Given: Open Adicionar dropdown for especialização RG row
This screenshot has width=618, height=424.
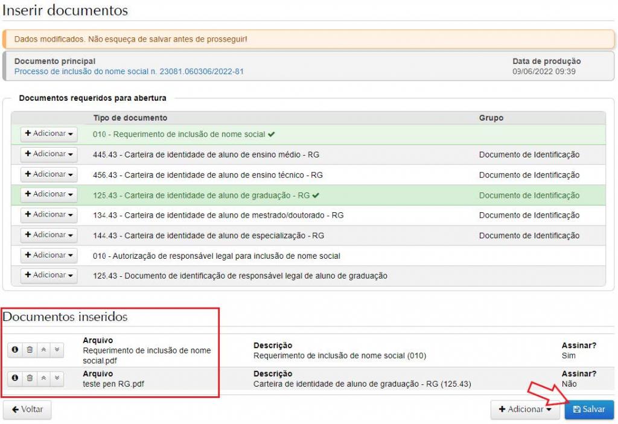Looking at the screenshot, I should [49, 235].
